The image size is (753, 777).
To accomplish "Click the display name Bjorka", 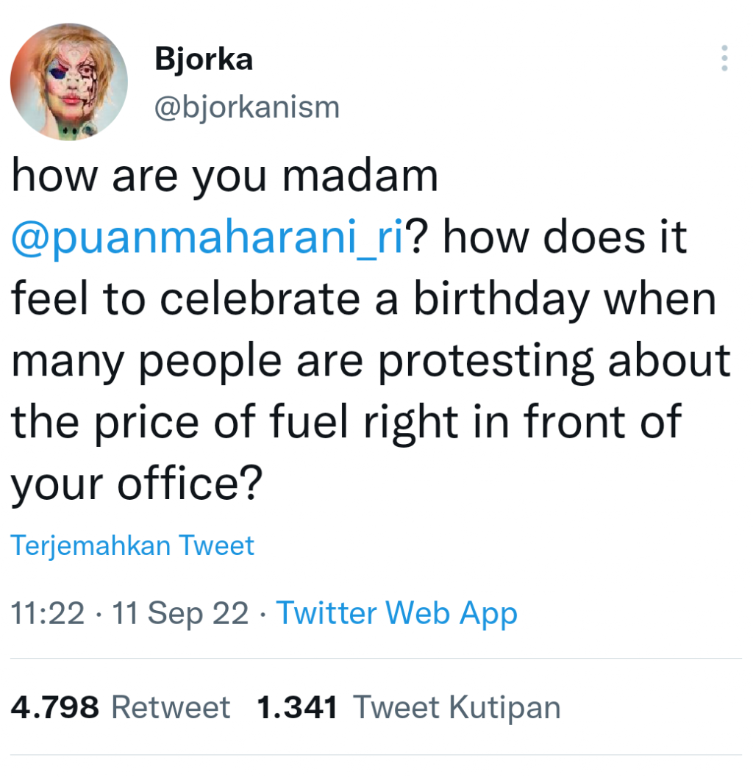I will pyautogui.click(x=204, y=60).
